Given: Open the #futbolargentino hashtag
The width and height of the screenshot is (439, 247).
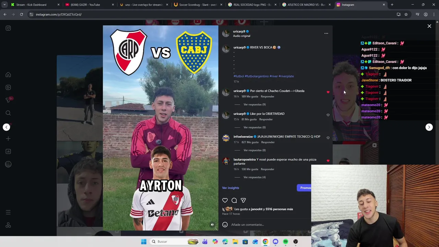Looking at the screenshot, I should (257, 76).
